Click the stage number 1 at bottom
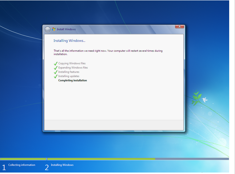 pos(4,167)
